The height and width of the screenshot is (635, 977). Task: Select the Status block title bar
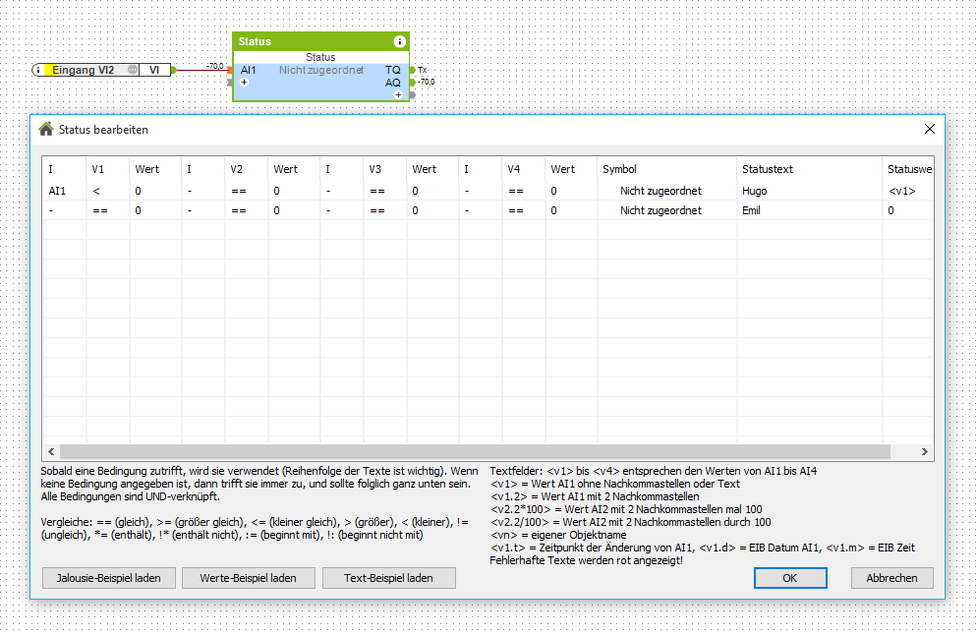(x=320, y=41)
